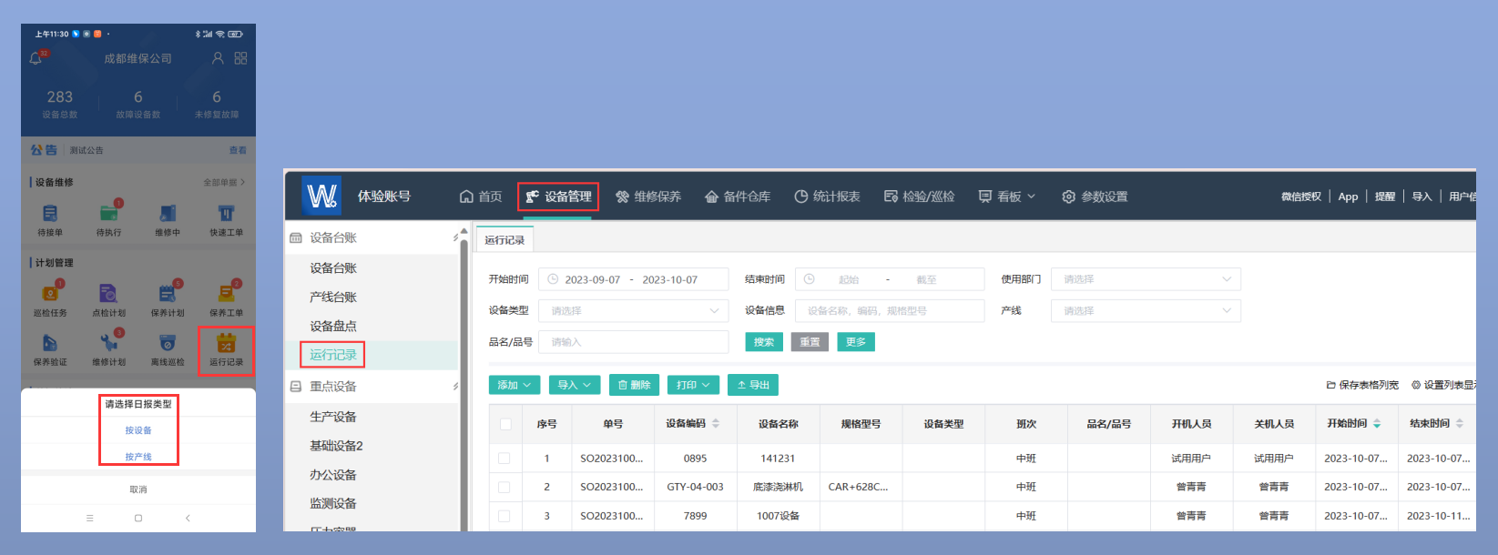Screen dimensions: 1498x555
Task: Expand the 添加 dropdown button
Action: tap(515, 385)
